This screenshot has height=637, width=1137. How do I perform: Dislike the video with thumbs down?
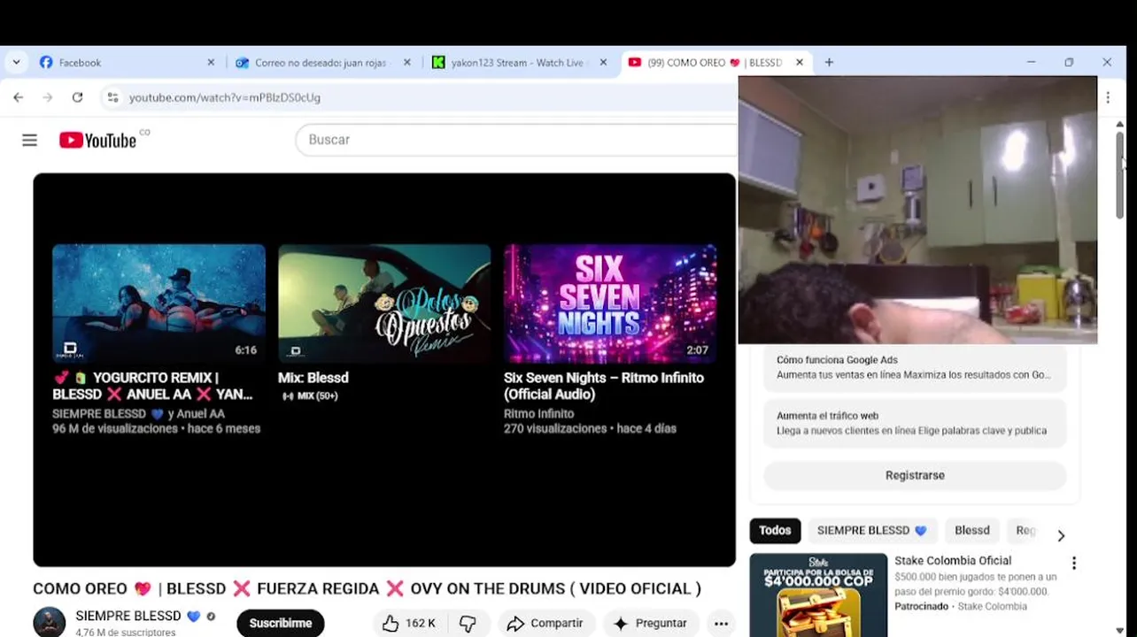468,623
